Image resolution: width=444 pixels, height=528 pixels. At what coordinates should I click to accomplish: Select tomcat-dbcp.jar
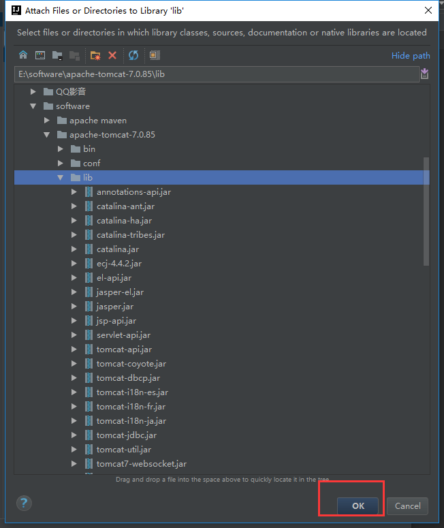point(128,378)
